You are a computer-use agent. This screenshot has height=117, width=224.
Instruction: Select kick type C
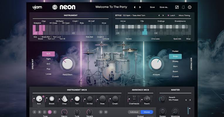pos(45,112)
